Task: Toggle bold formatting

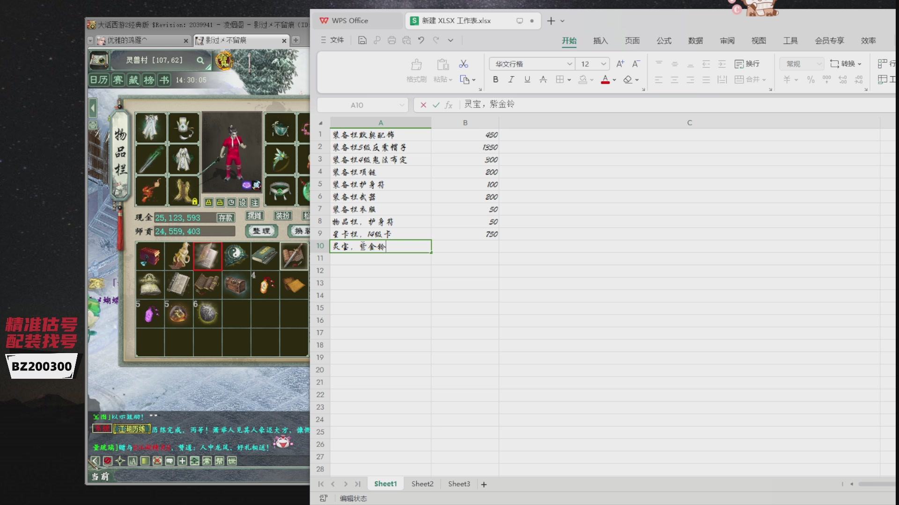Action: (x=495, y=79)
